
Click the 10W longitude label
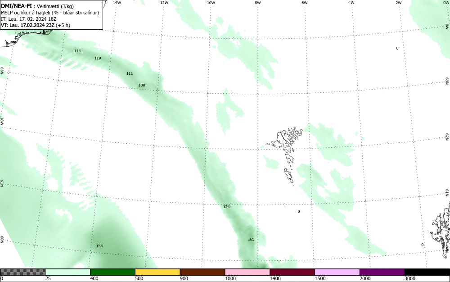click(x=211, y=3)
